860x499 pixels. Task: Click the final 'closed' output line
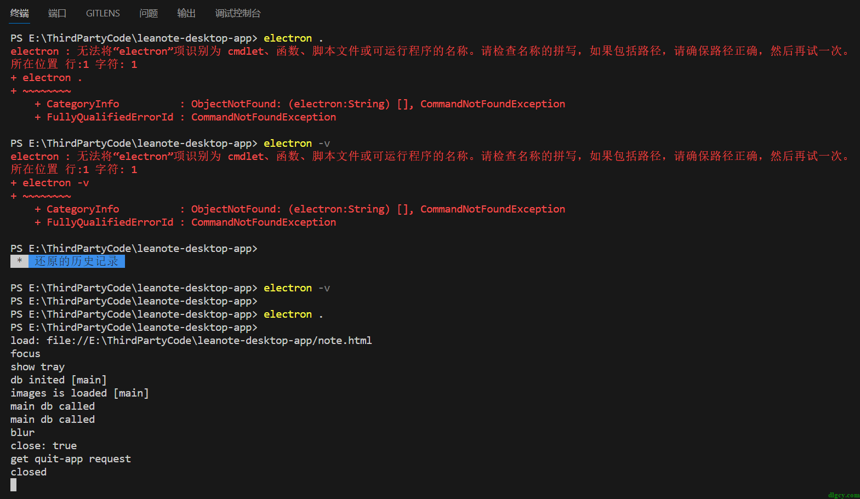(29, 472)
